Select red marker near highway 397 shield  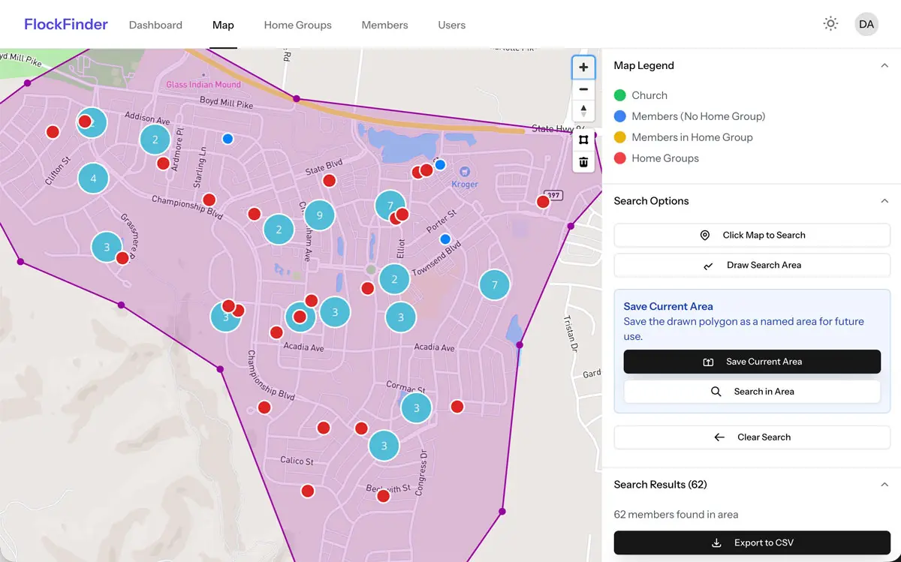tap(543, 201)
